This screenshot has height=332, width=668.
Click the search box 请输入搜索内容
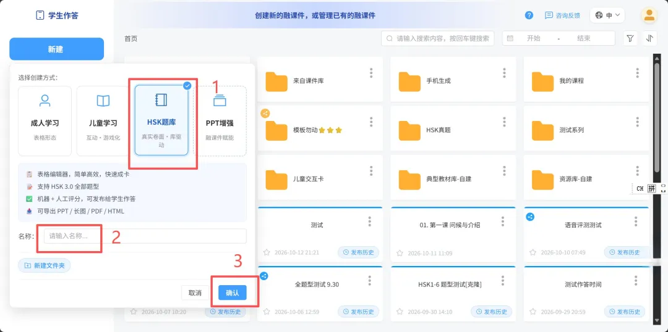437,38
